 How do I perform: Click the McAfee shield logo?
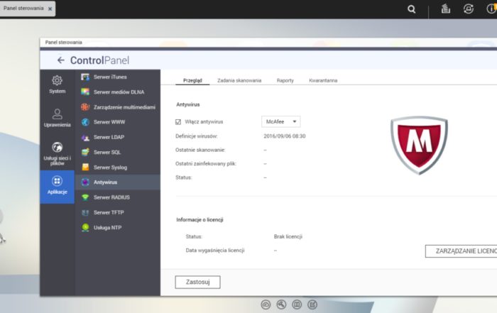click(x=419, y=145)
